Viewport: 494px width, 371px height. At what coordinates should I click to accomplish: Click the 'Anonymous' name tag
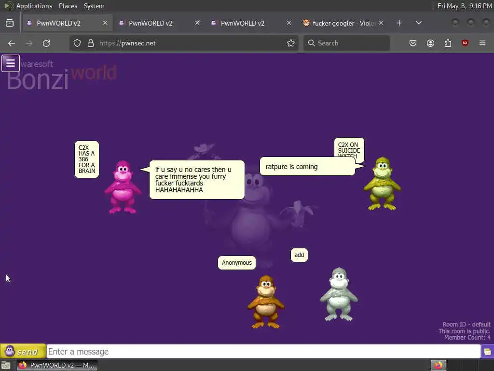(237, 263)
